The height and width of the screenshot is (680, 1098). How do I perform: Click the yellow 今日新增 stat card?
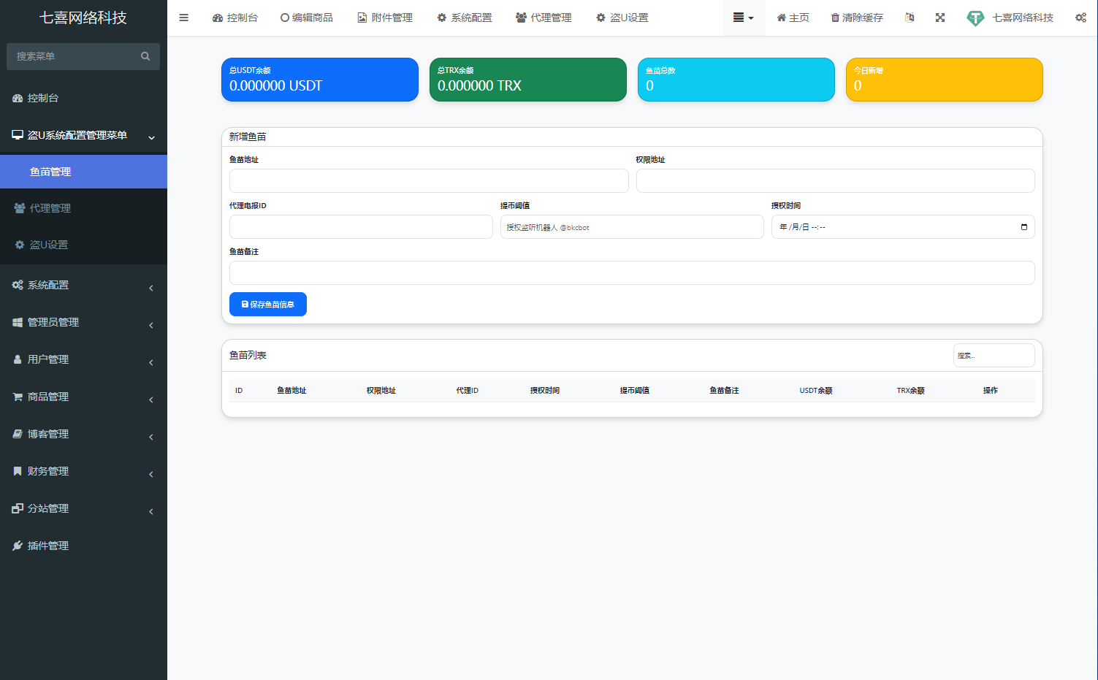944,80
